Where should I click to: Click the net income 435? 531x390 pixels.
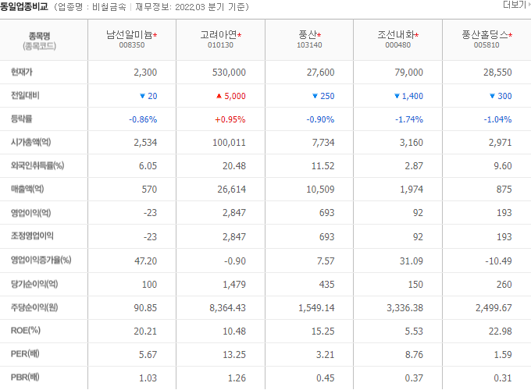point(326,285)
